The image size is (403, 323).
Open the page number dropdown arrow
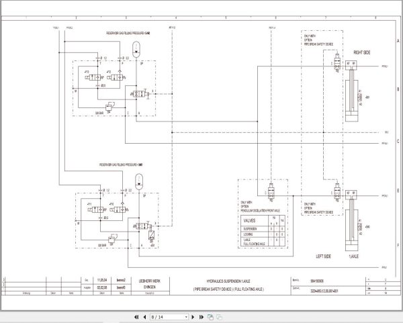(186, 317)
